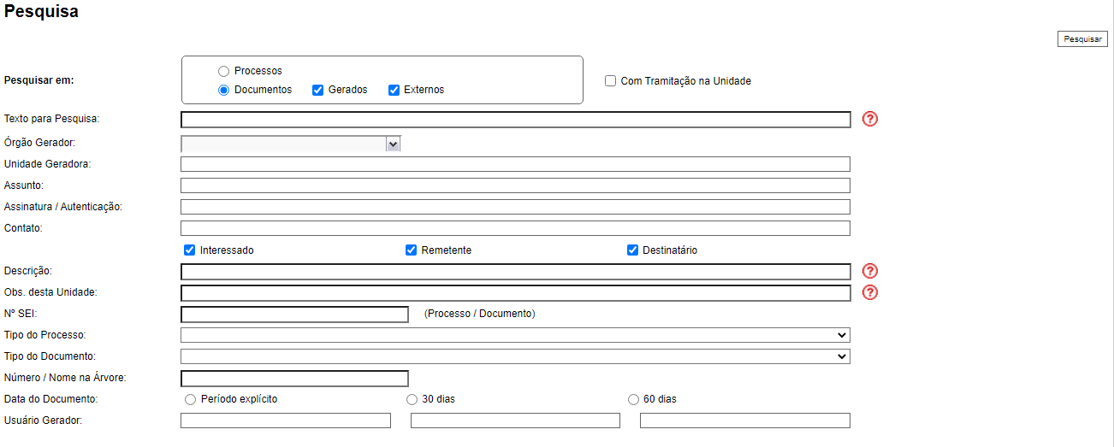Expand the Tipo do Documento dropdown
Viewport: 1114px width, 447px height.
tap(515, 356)
